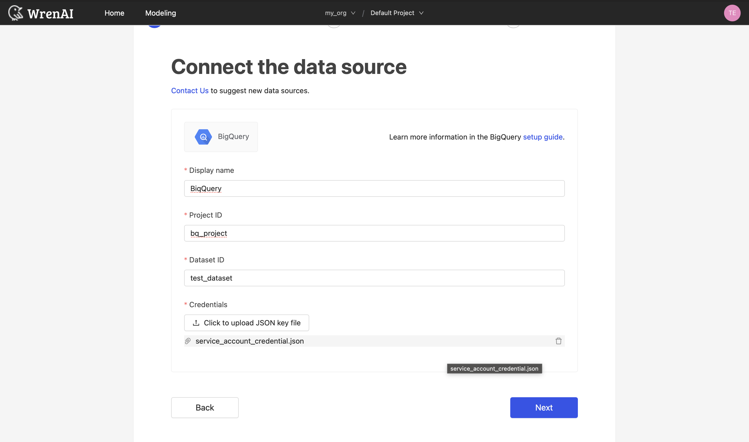The height and width of the screenshot is (442, 749).
Task: Click to upload JSON key file
Action: click(246, 323)
